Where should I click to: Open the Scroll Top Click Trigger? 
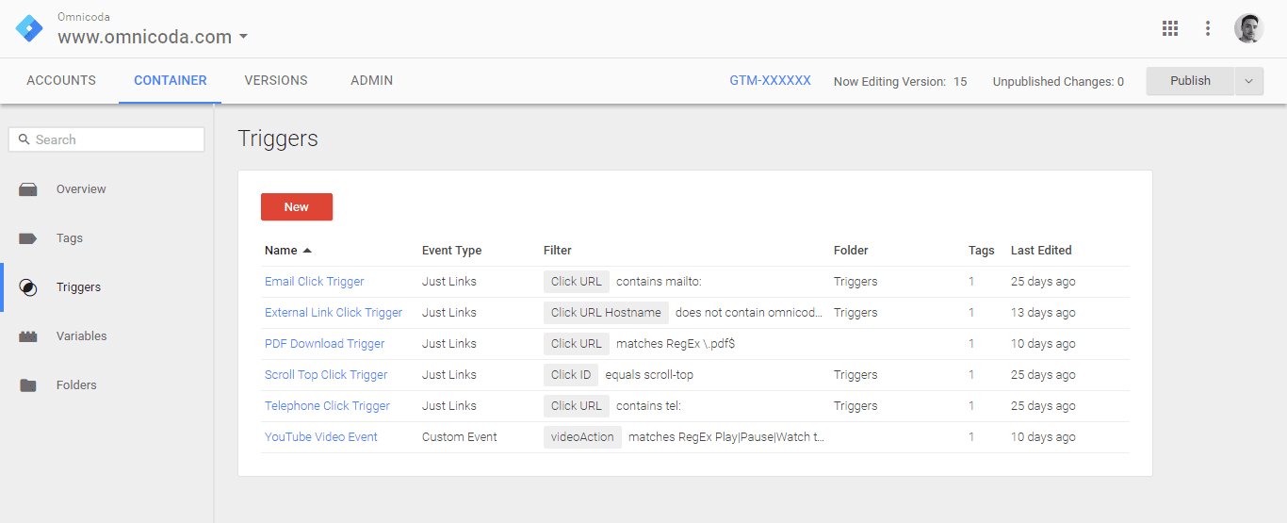tap(326, 375)
